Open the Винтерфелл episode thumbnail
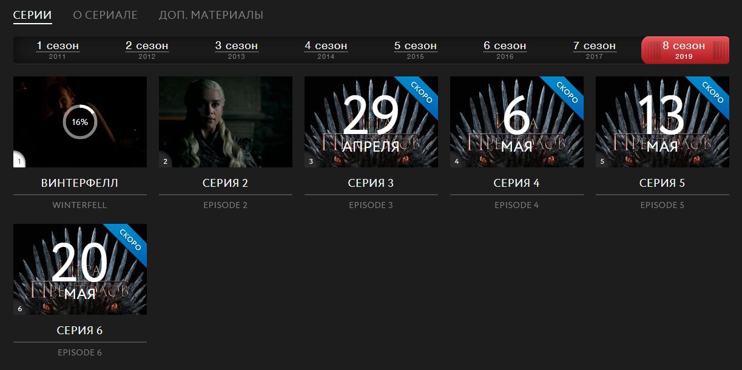742x370 pixels. click(x=80, y=122)
